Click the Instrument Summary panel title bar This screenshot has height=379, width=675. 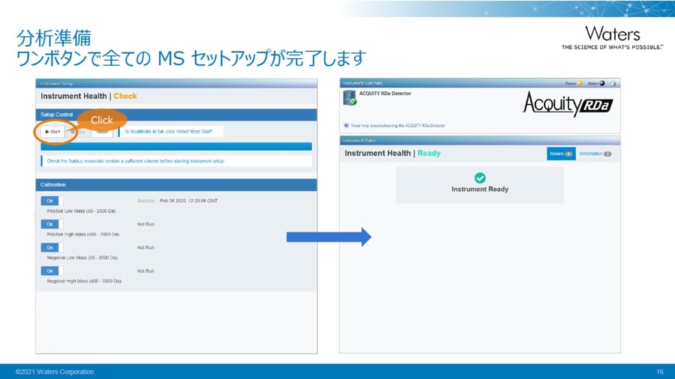click(480, 83)
